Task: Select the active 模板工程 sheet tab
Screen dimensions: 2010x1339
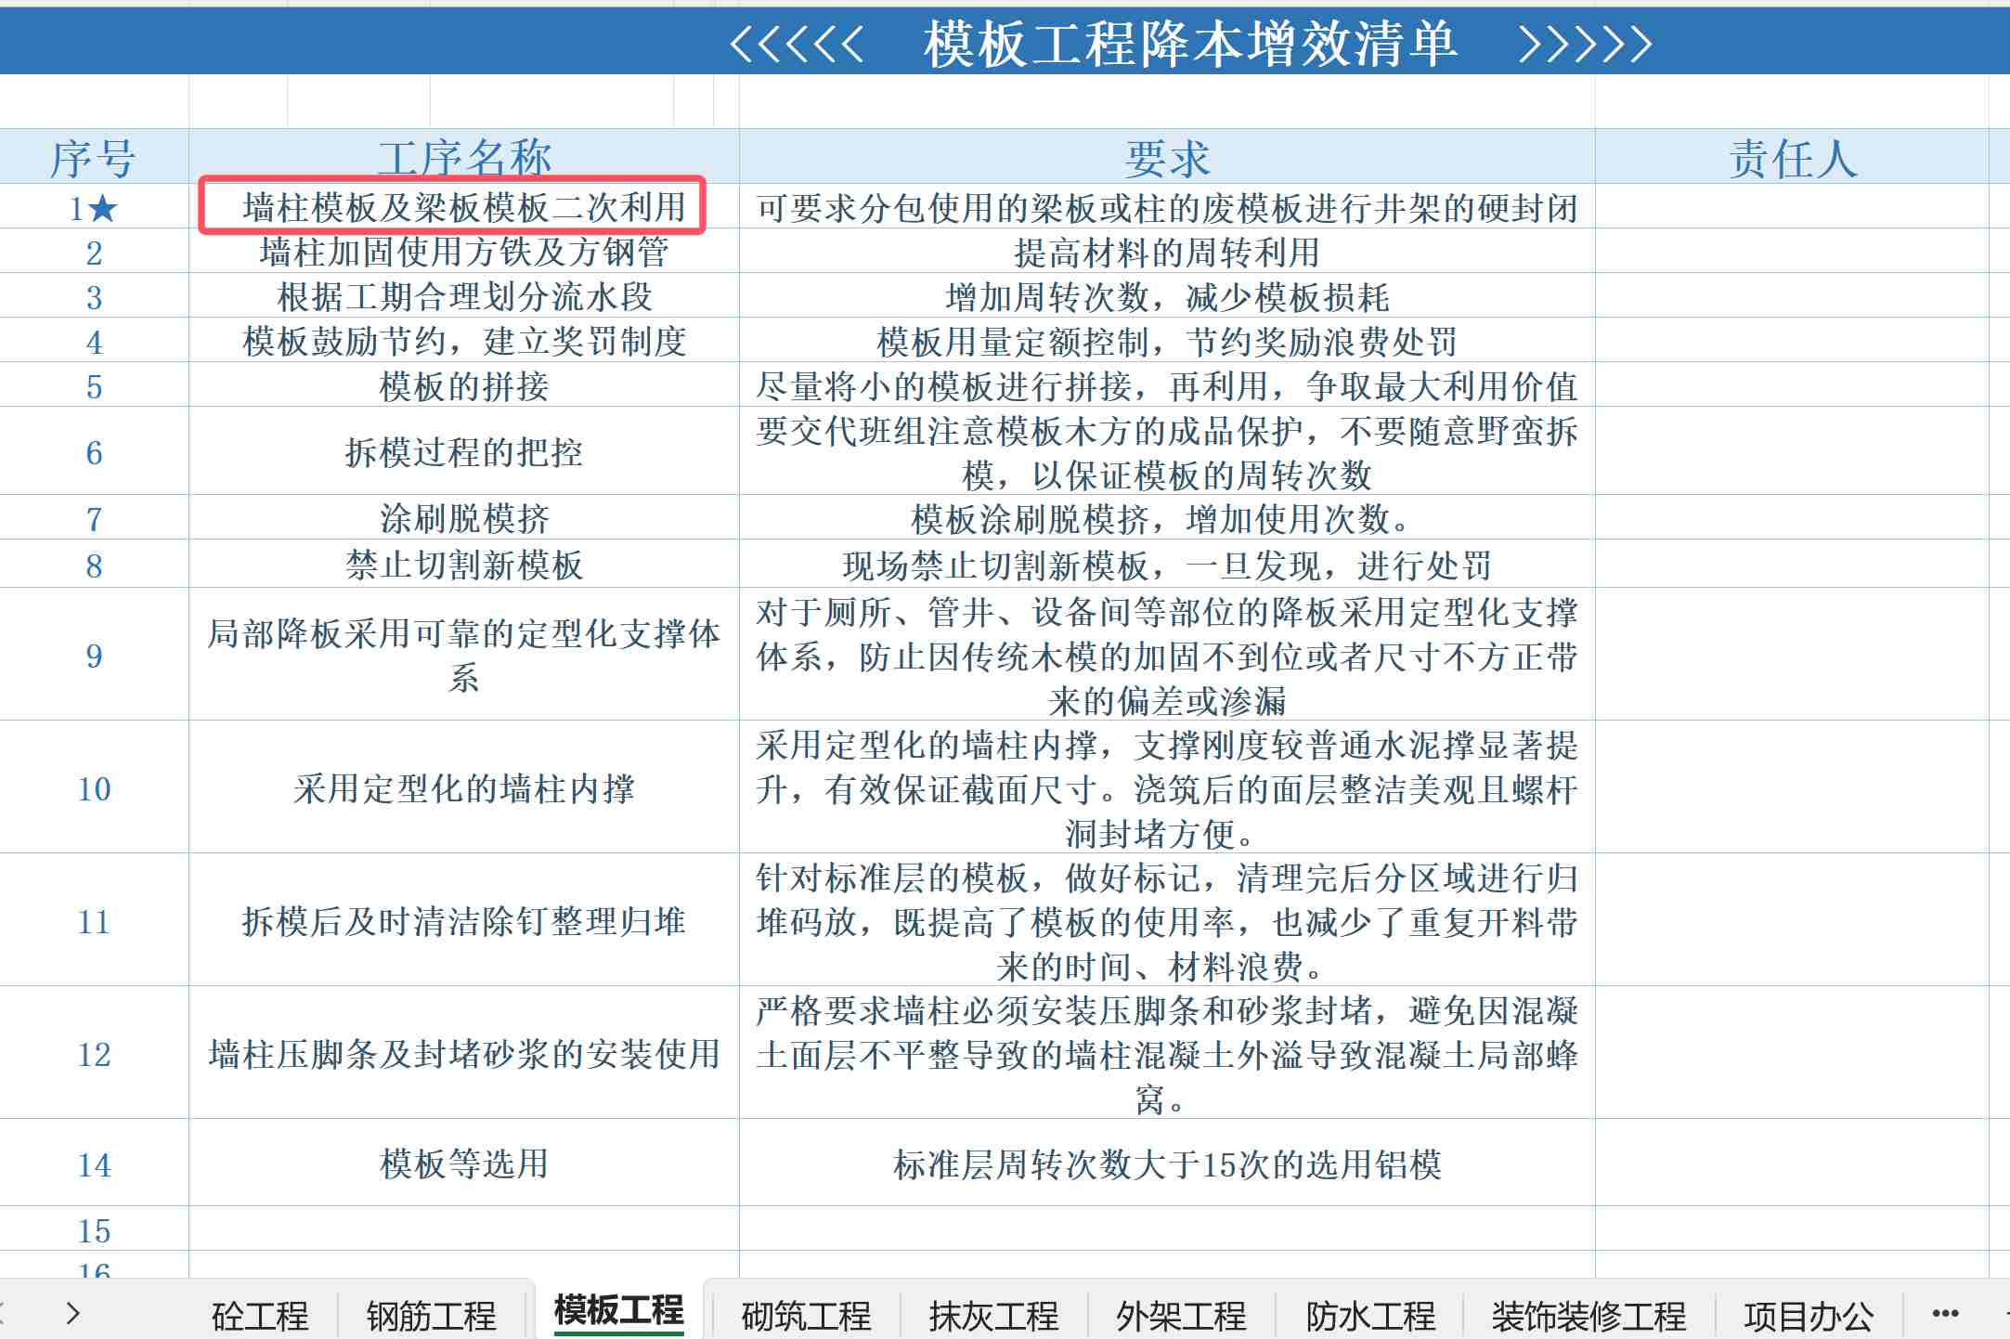Action: (x=618, y=1311)
